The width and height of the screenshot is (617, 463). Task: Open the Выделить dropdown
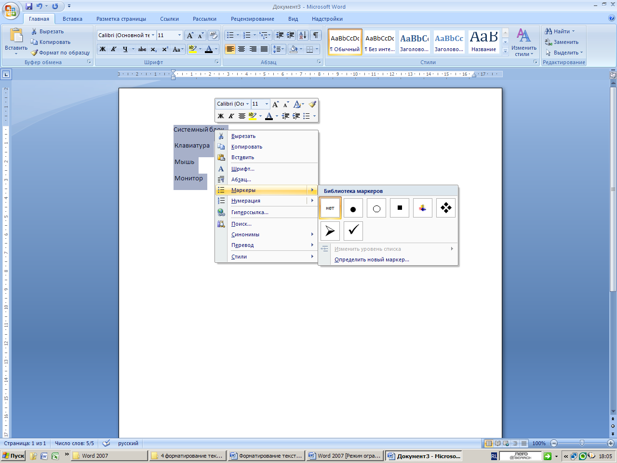tap(564, 53)
